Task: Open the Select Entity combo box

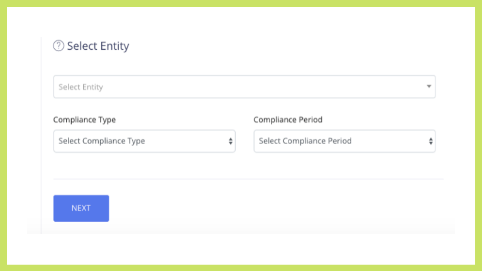Action: pyautogui.click(x=244, y=87)
